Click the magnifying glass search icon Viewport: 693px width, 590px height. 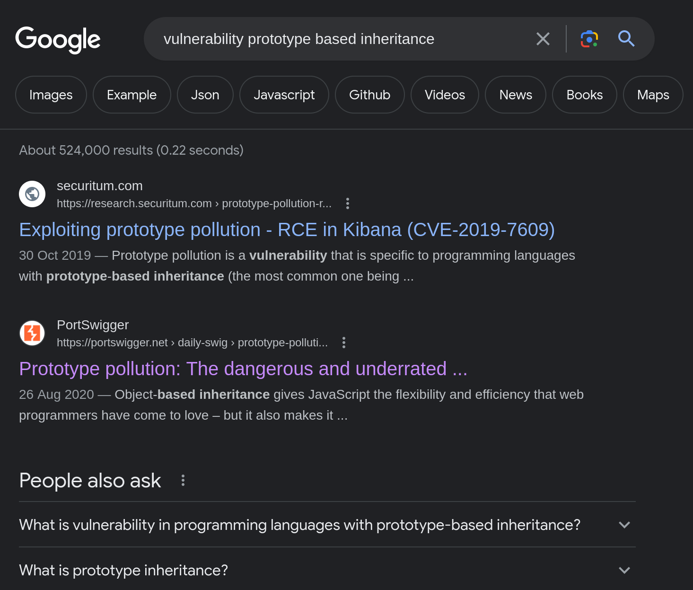[x=626, y=38]
